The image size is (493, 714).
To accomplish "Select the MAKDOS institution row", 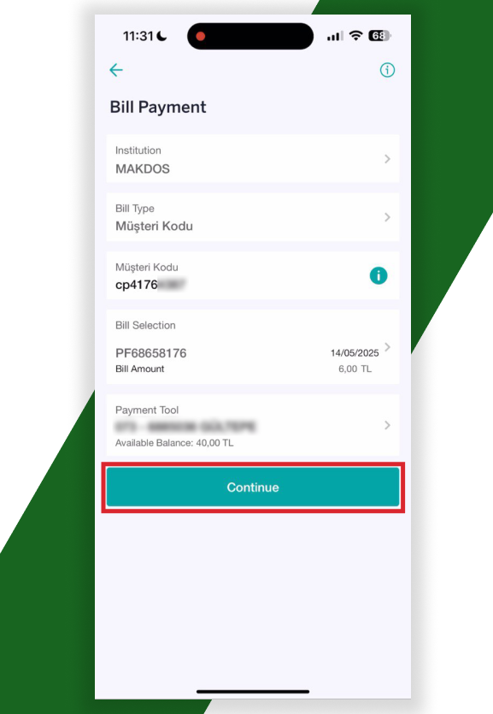I will 252,158.
